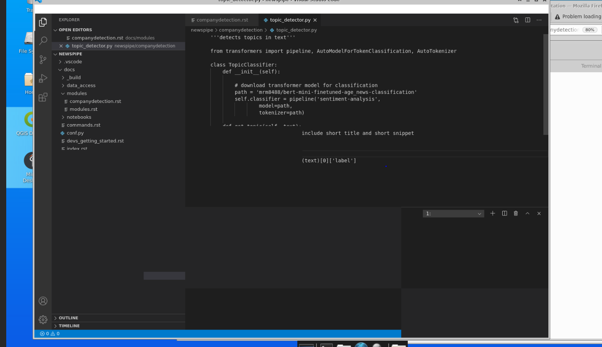Click the newspipe breadcrumb

click(x=202, y=30)
